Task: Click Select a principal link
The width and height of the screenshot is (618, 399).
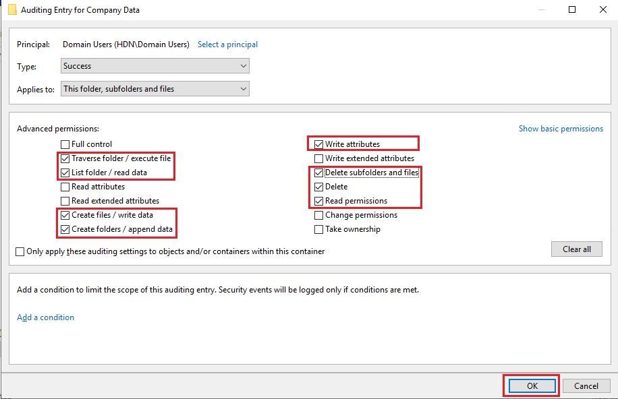Action: [x=227, y=44]
